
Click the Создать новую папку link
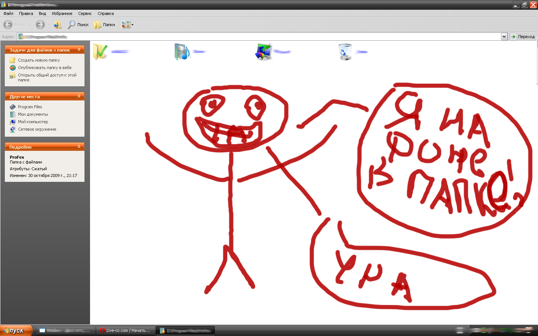pos(39,60)
